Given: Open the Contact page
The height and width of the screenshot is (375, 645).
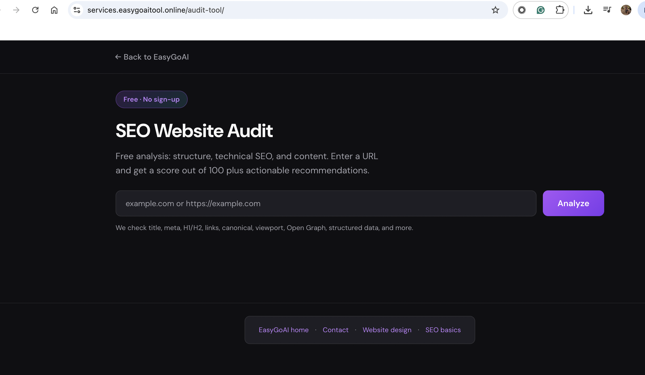Looking at the screenshot, I should 335,330.
